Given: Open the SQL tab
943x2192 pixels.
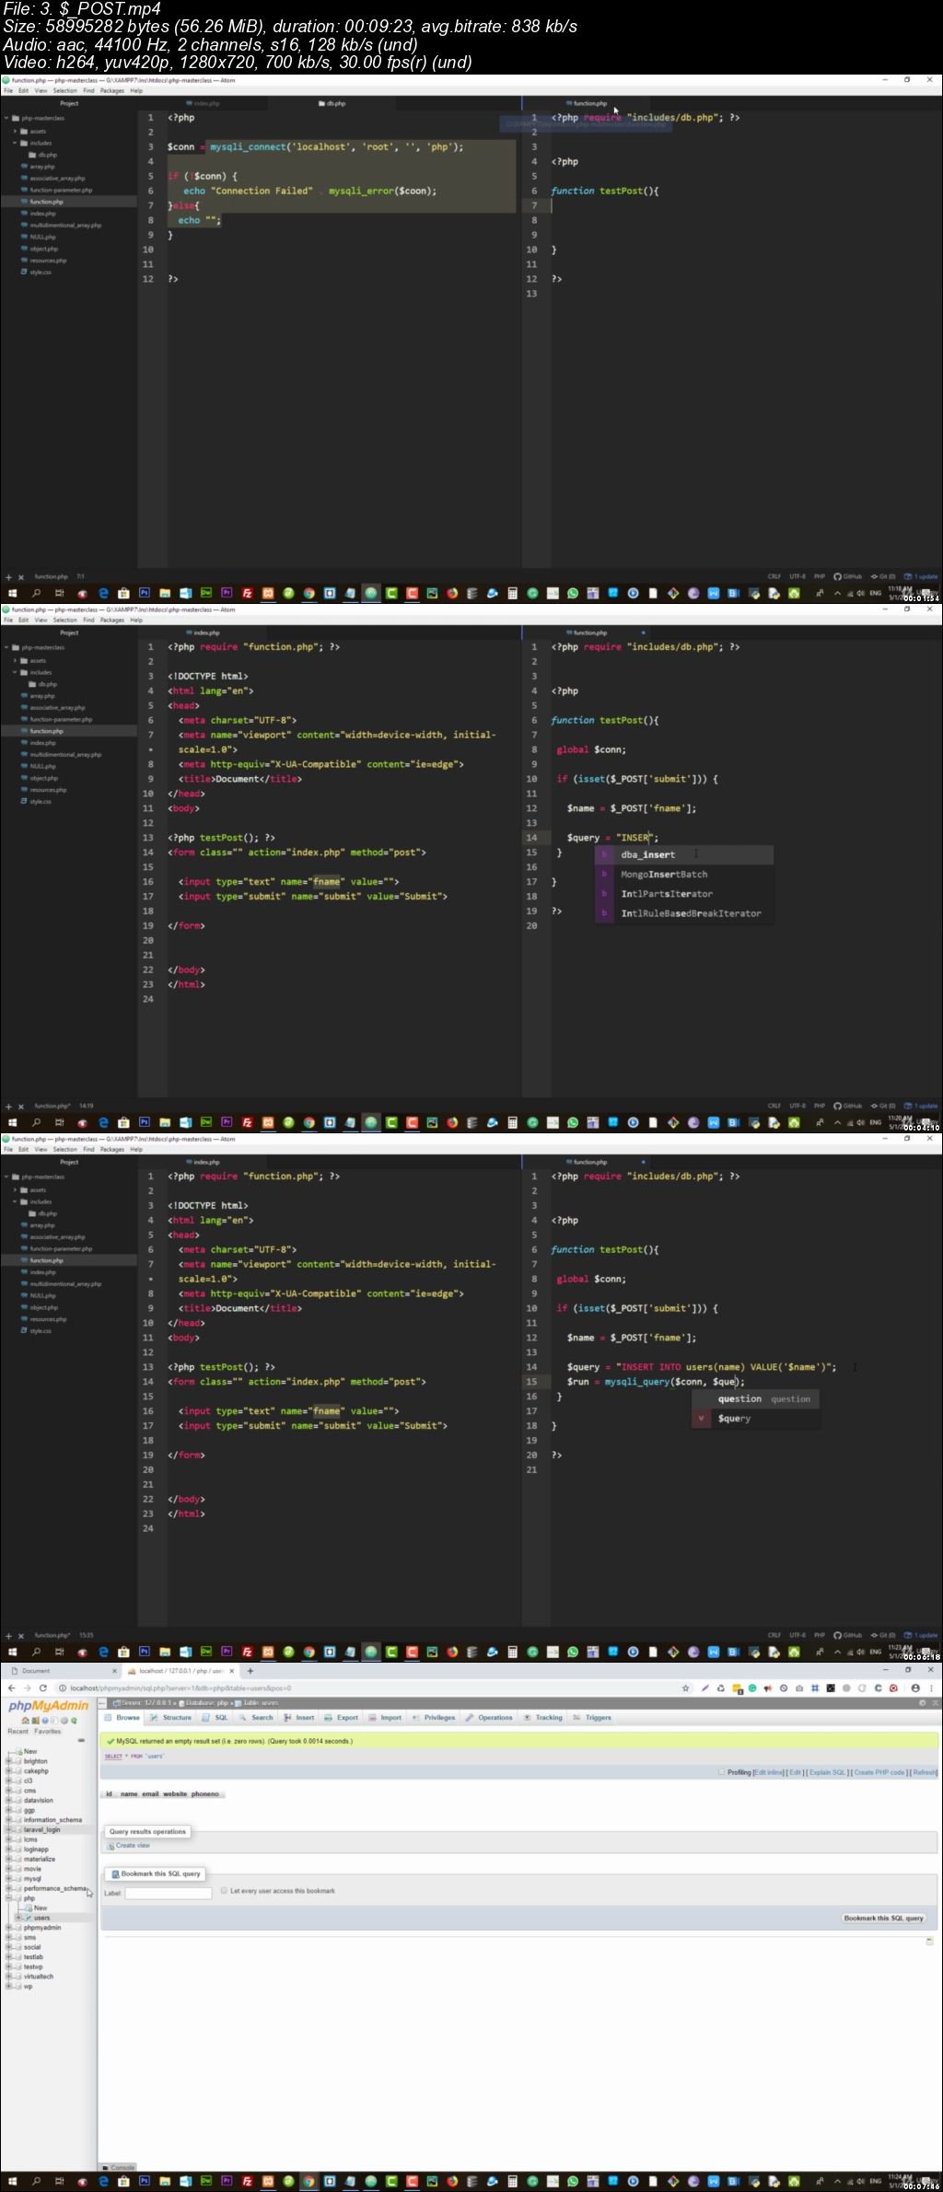Looking at the screenshot, I should (x=215, y=1717).
